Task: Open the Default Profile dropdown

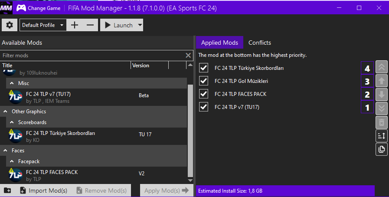Action: (x=43, y=25)
